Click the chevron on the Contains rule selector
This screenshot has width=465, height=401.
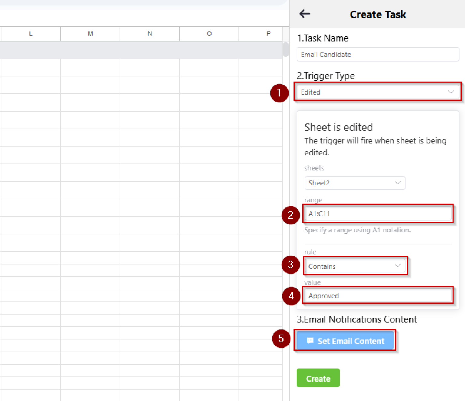coord(397,266)
